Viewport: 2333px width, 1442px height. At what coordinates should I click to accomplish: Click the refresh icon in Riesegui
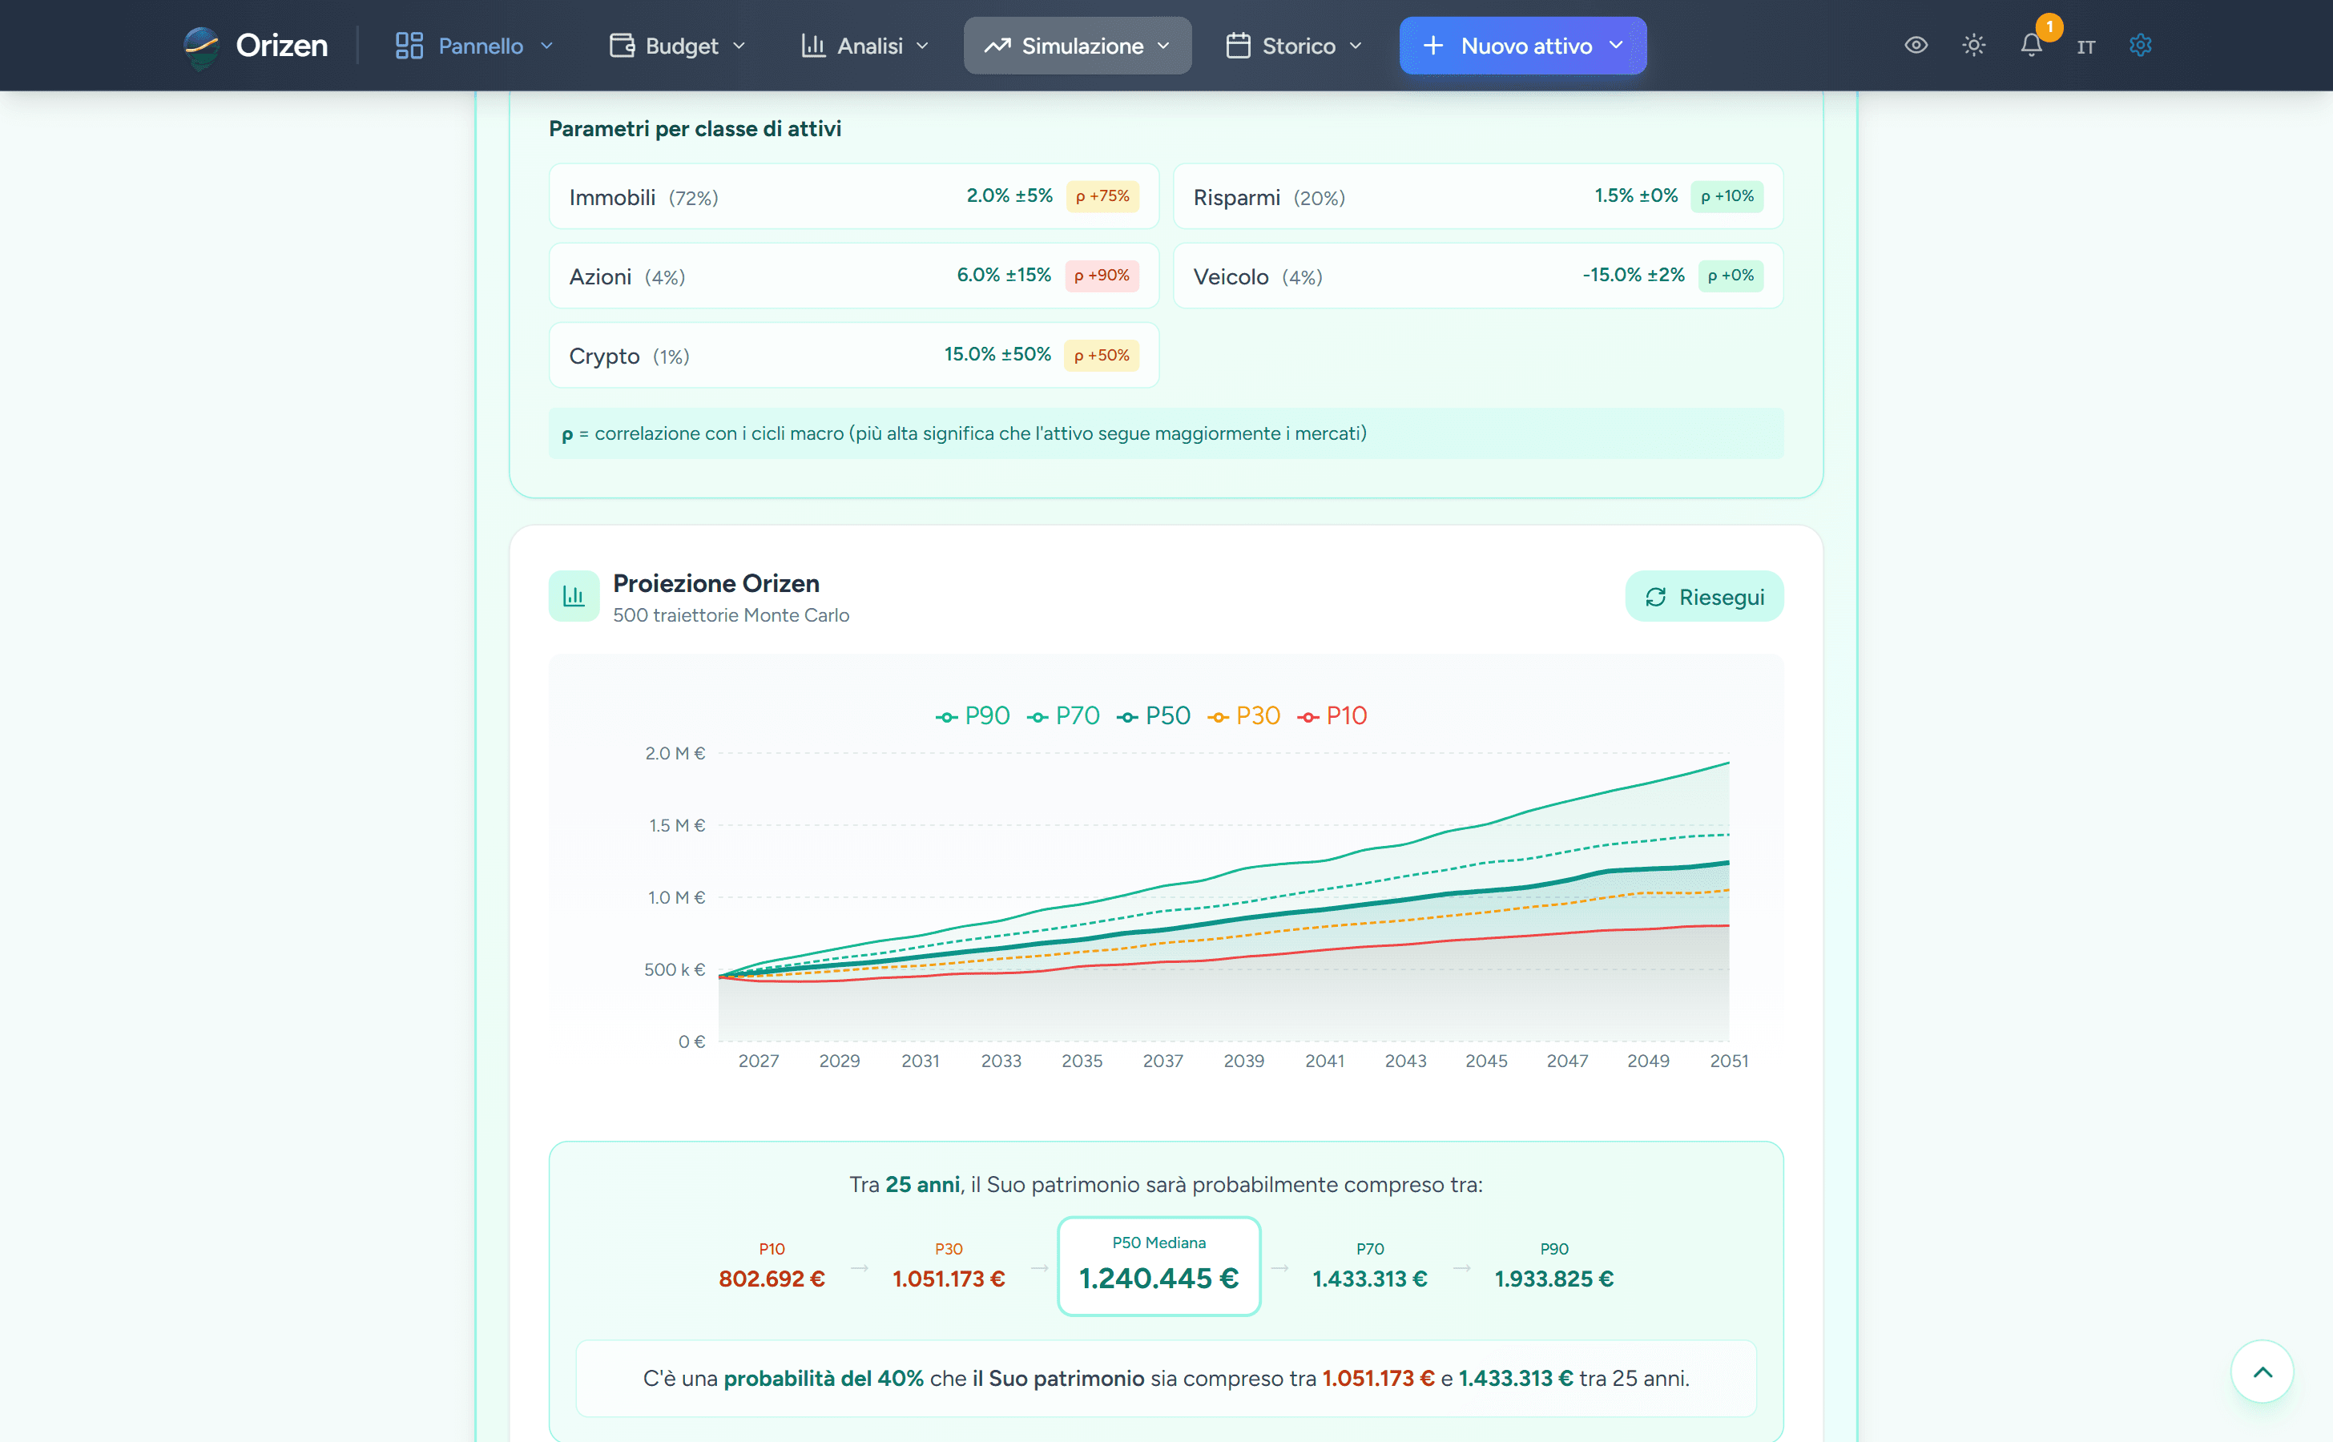[1656, 597]
